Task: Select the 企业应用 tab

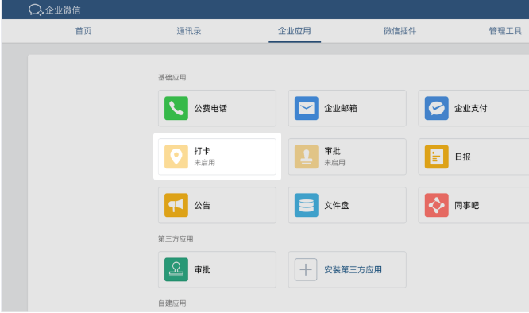Action: pos(295,31)
